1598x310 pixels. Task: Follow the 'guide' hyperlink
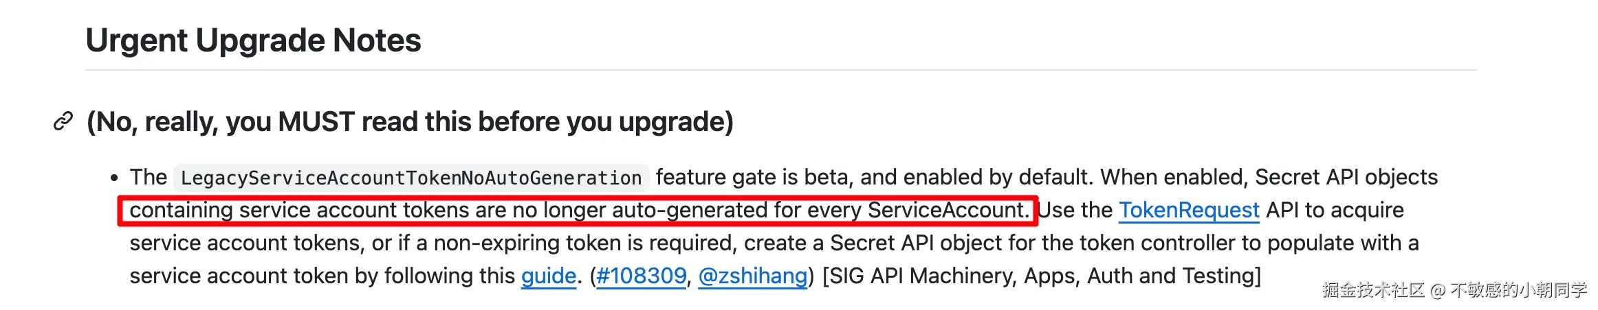click(x=548, y=276)
